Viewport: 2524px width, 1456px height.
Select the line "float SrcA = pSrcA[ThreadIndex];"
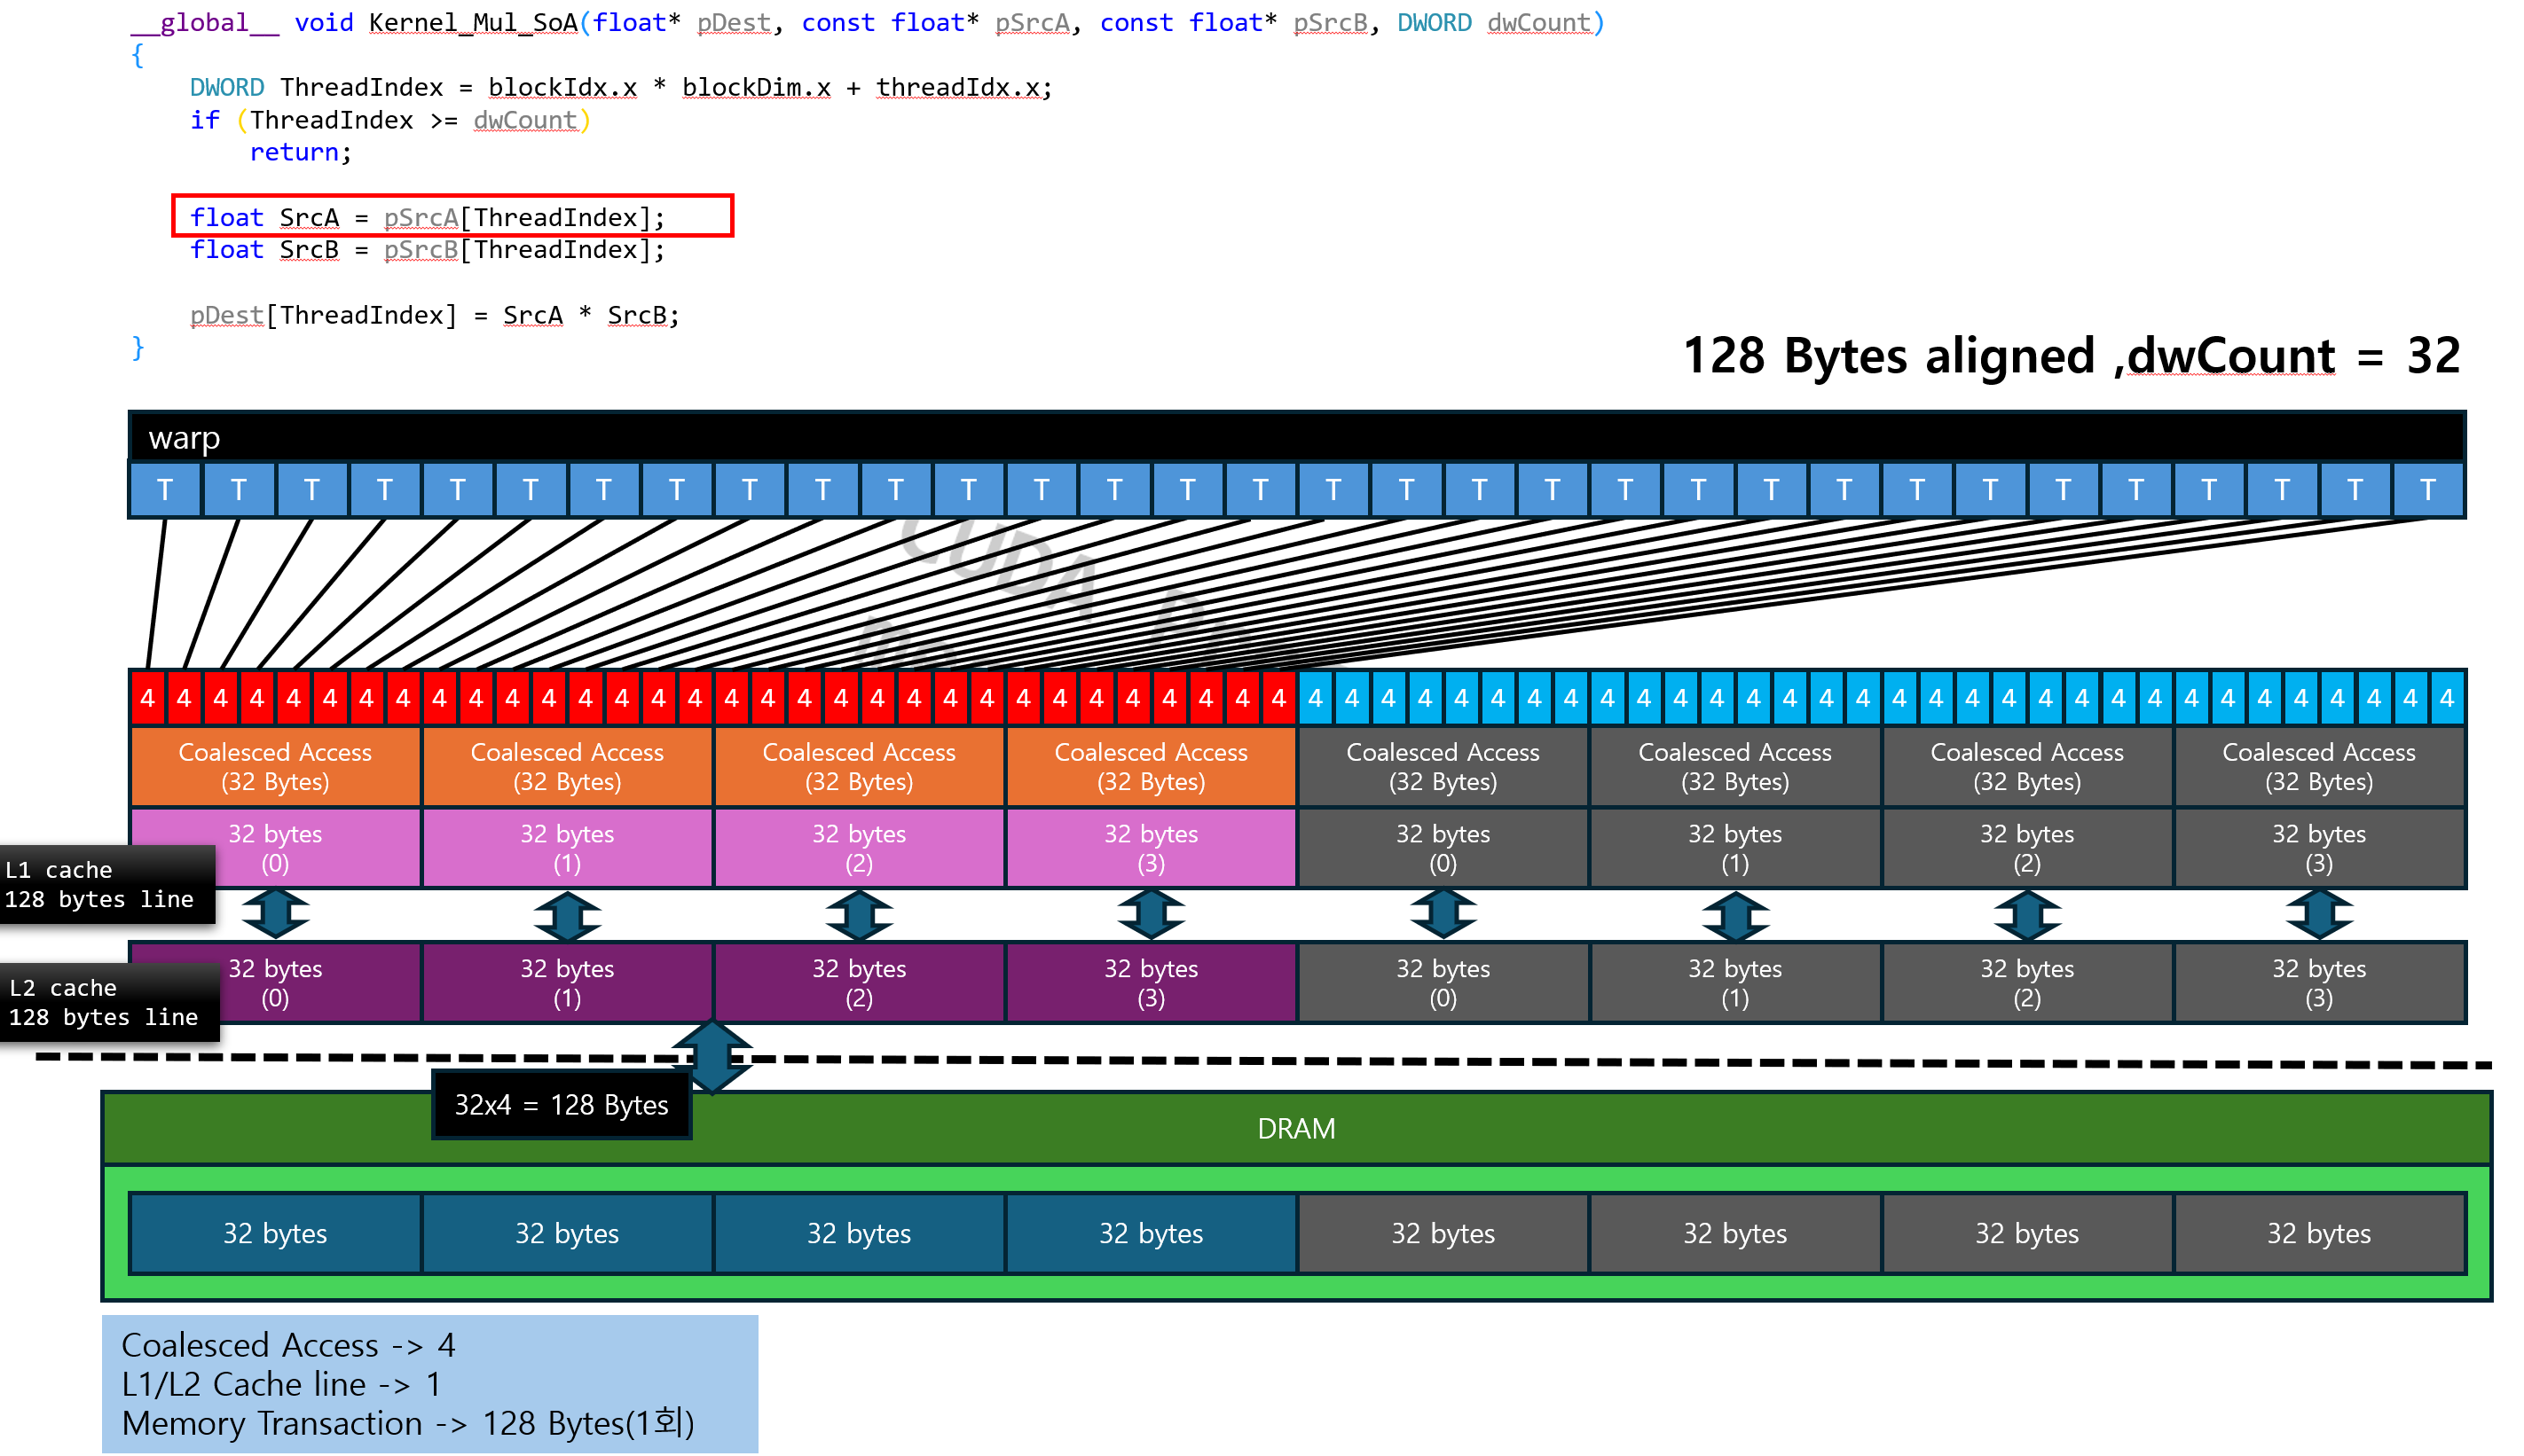[427, 217]
